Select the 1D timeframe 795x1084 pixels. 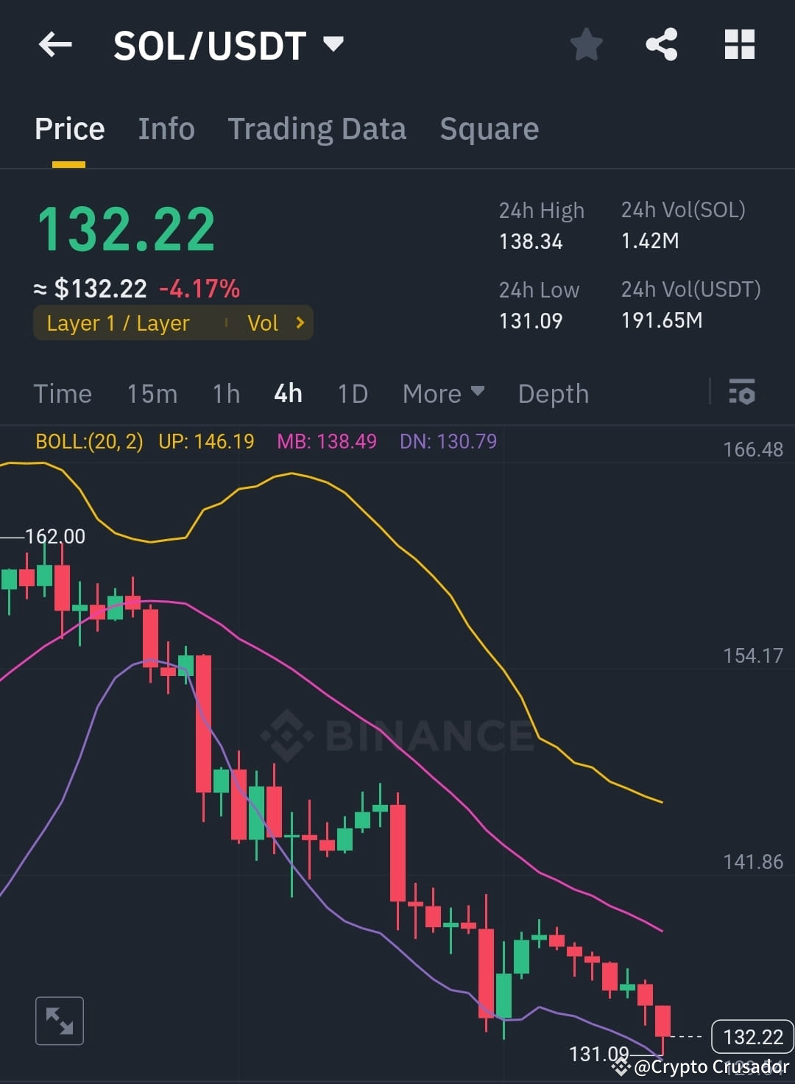(352, 393)
